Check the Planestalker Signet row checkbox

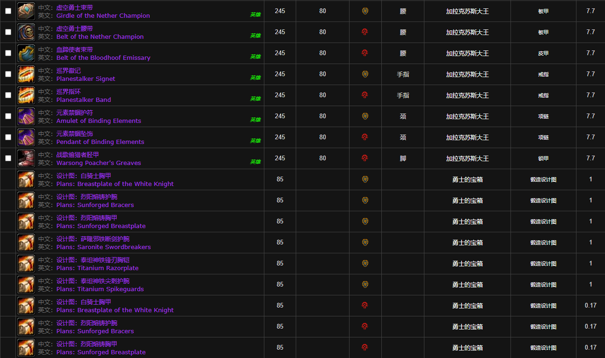click(8, 74)
